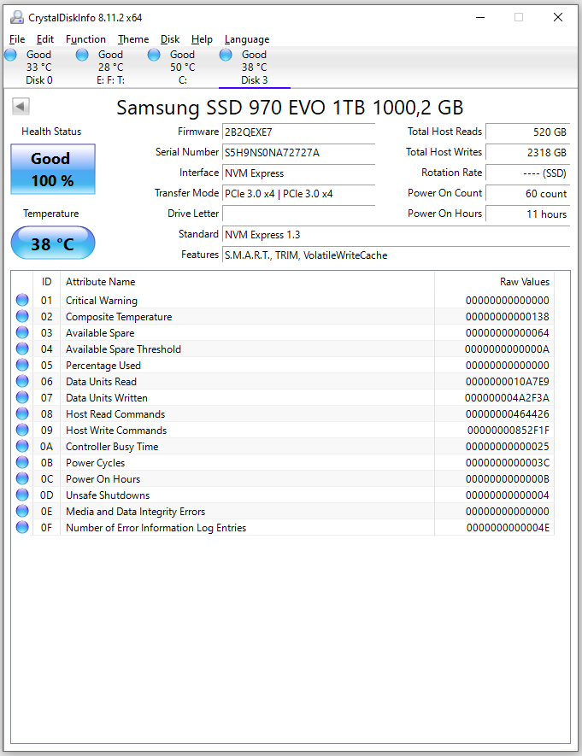Click status orb for Available Spare row

pos(22,332)
